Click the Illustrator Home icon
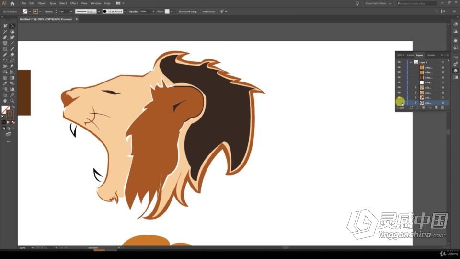The image size is (460, 259). coord(12,3)
